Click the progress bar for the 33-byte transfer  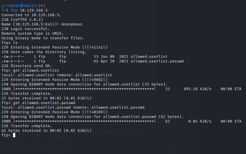84,89
